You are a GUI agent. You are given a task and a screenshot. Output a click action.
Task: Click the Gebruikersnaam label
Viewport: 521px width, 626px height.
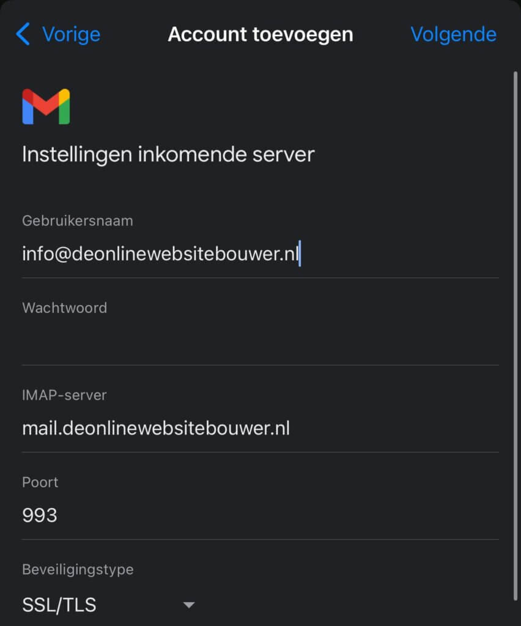tap(78, 221)
